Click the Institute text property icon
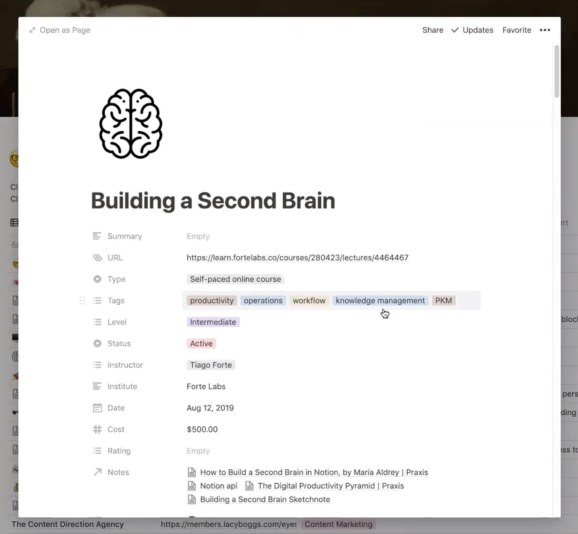 pyautogui.click(x=97, y=386)
